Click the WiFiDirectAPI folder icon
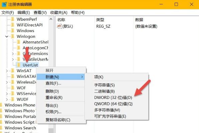Viewport: 199px width, 133px height. 13,25
